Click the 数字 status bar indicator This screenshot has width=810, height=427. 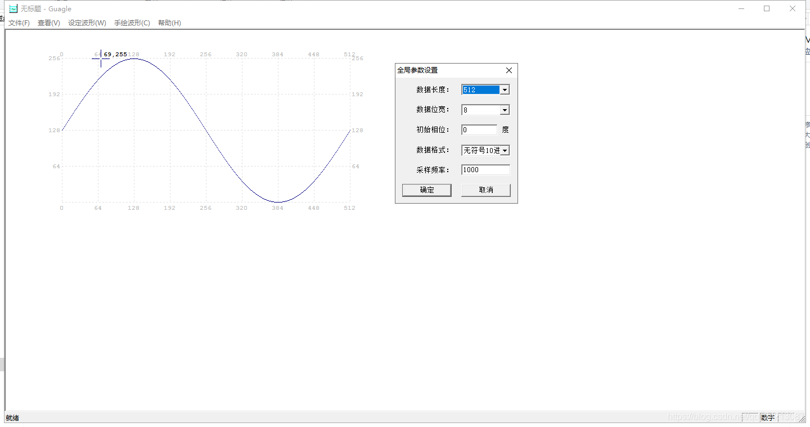[x=767, y=418]
